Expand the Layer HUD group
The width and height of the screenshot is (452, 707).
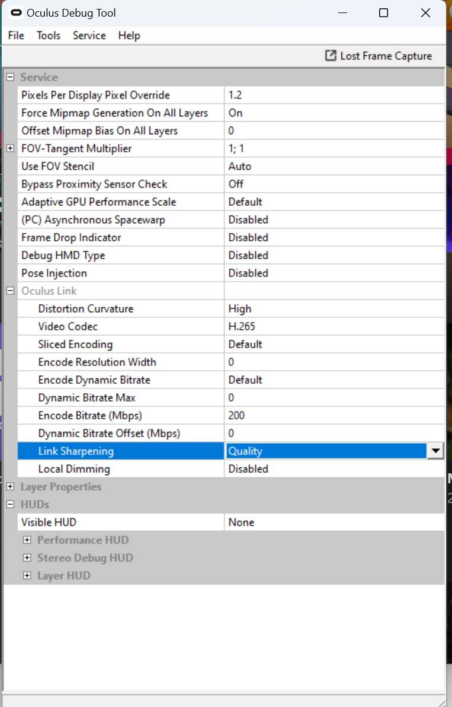(27, 575)
